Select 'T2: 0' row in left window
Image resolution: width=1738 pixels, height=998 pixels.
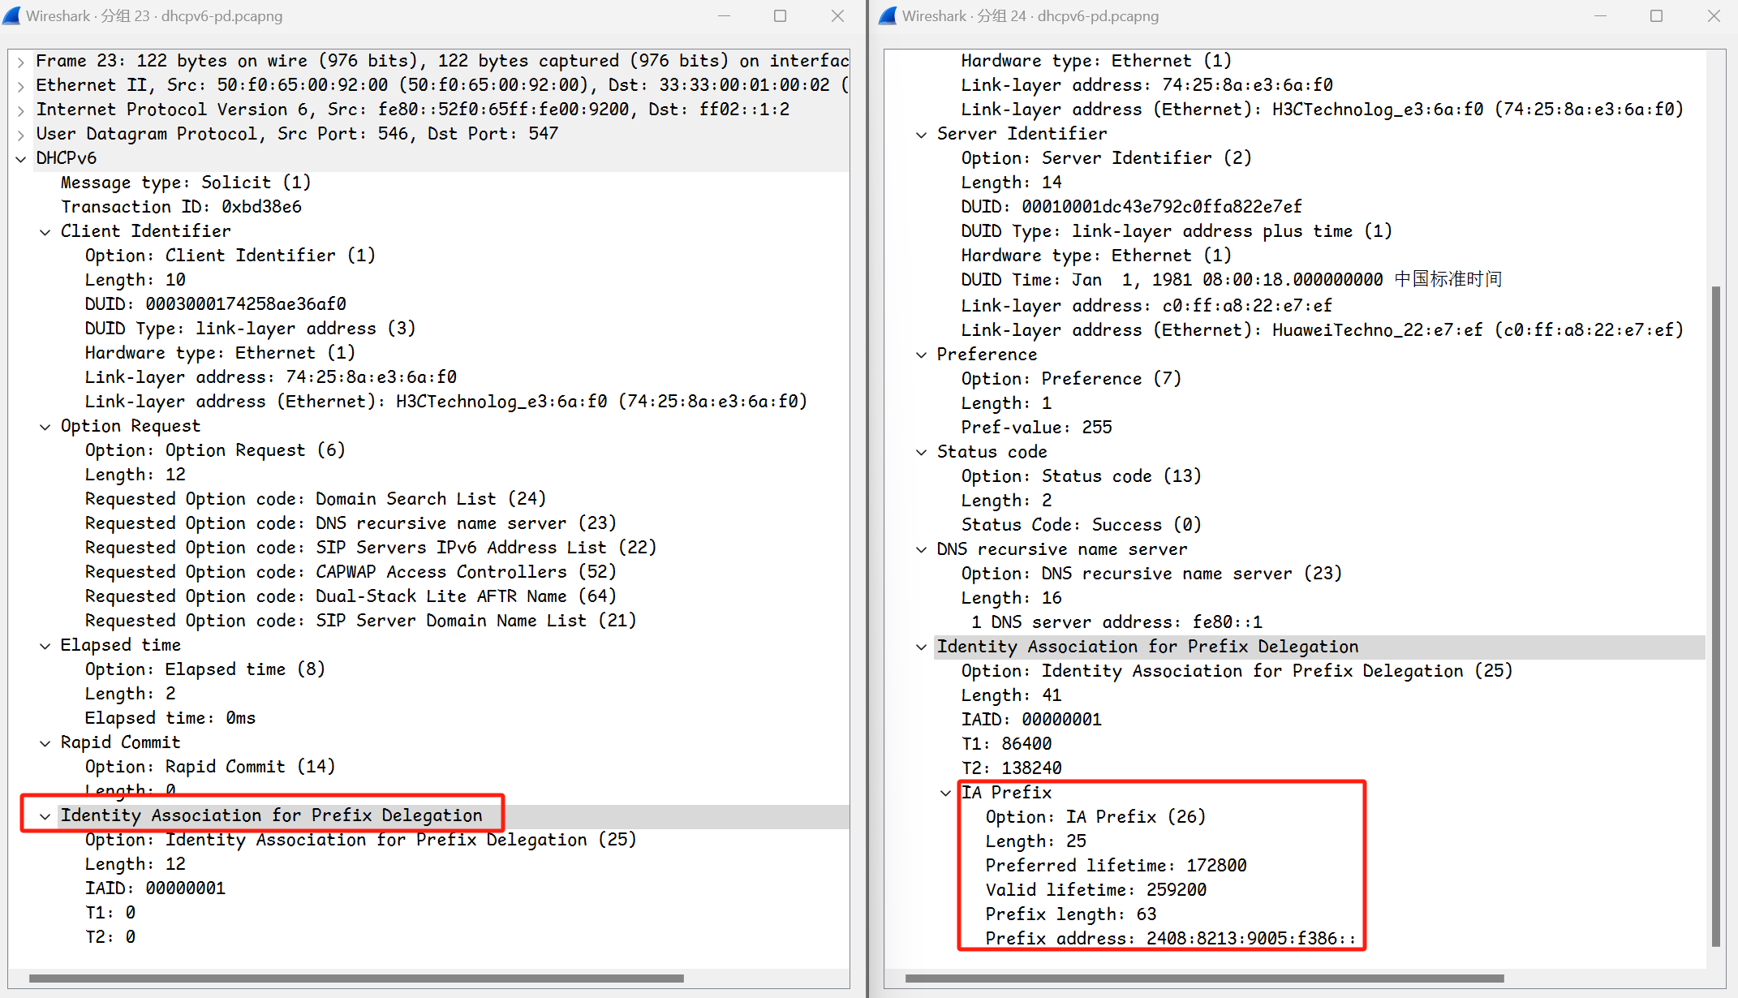(x=110, y=937)
